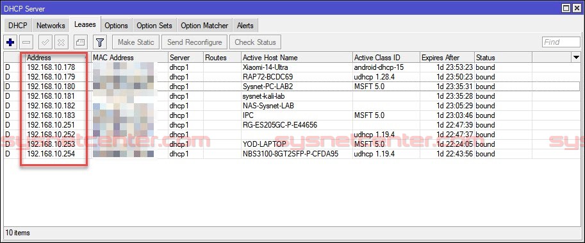This screenshot has width=585, height=243.
Task: Focus the Find search field
Action: (561, 42)
